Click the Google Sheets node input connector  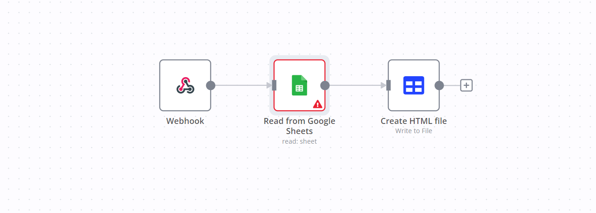(274, 85)
